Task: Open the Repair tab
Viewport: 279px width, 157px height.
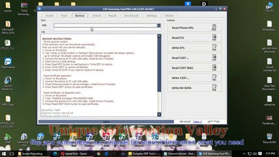Action: (112, 16)
